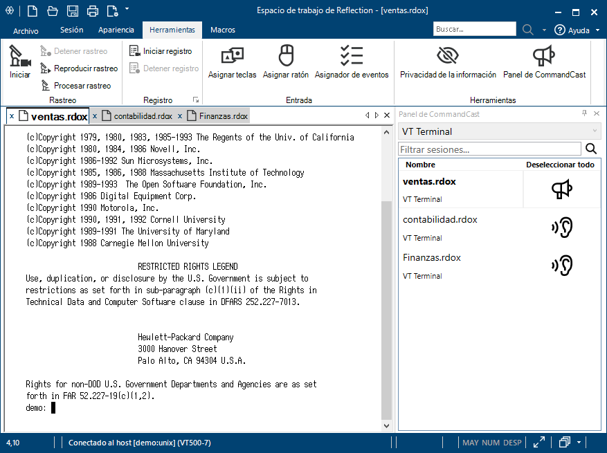
Task: Switch to the contabilidad.rdox document tab
Action: 143,116
